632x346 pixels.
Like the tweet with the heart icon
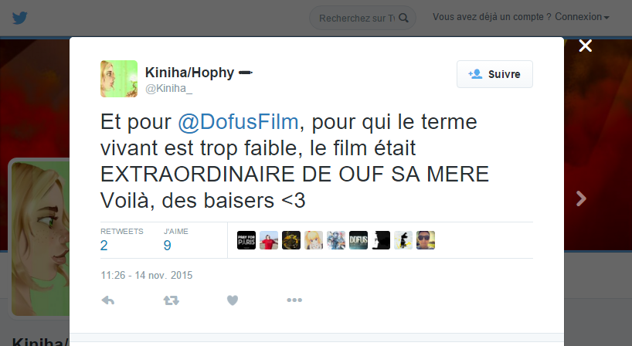click(233, 300)
